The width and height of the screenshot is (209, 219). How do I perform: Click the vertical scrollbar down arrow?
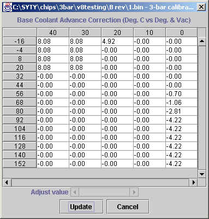(202, 174)
